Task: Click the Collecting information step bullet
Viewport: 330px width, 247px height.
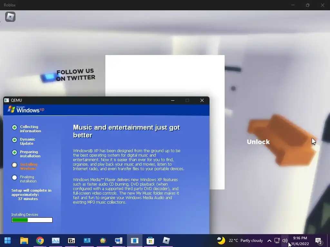Action: point(15,127)
